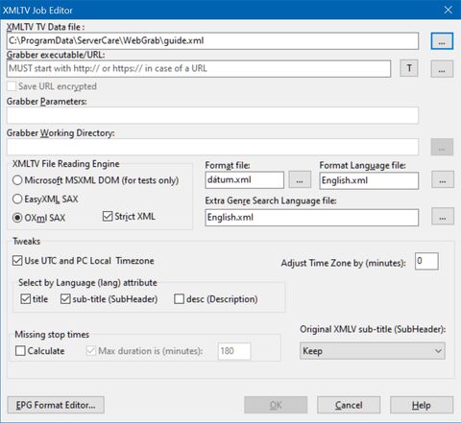Close the XMLTV Job Editor dialog
Image resolution: width=461 pixels, height=423 pixels.
point(448,10)
